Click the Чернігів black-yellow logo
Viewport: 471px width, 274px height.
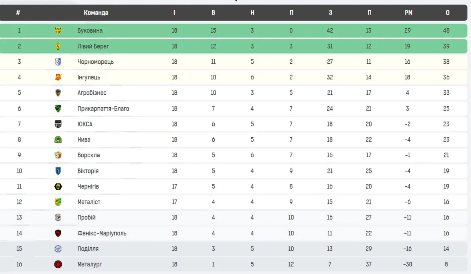tap(58, 186)
